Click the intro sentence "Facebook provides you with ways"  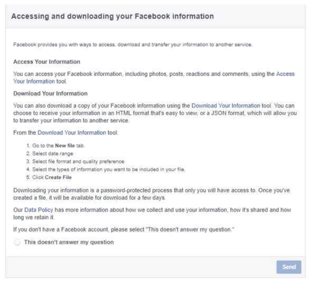pyautogui.click(x=133, y=45)
